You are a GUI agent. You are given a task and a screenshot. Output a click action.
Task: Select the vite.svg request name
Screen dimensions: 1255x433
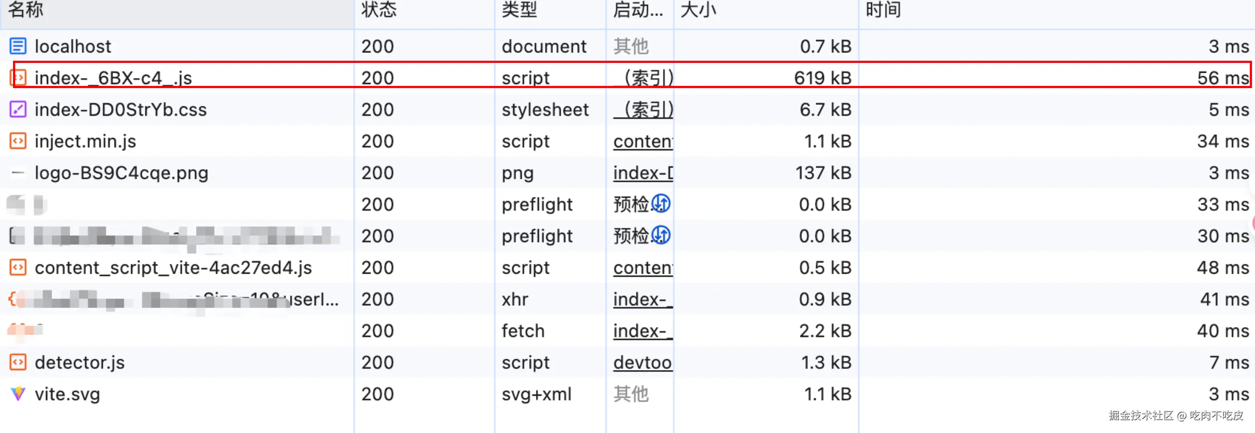click(x=67, y=394)
